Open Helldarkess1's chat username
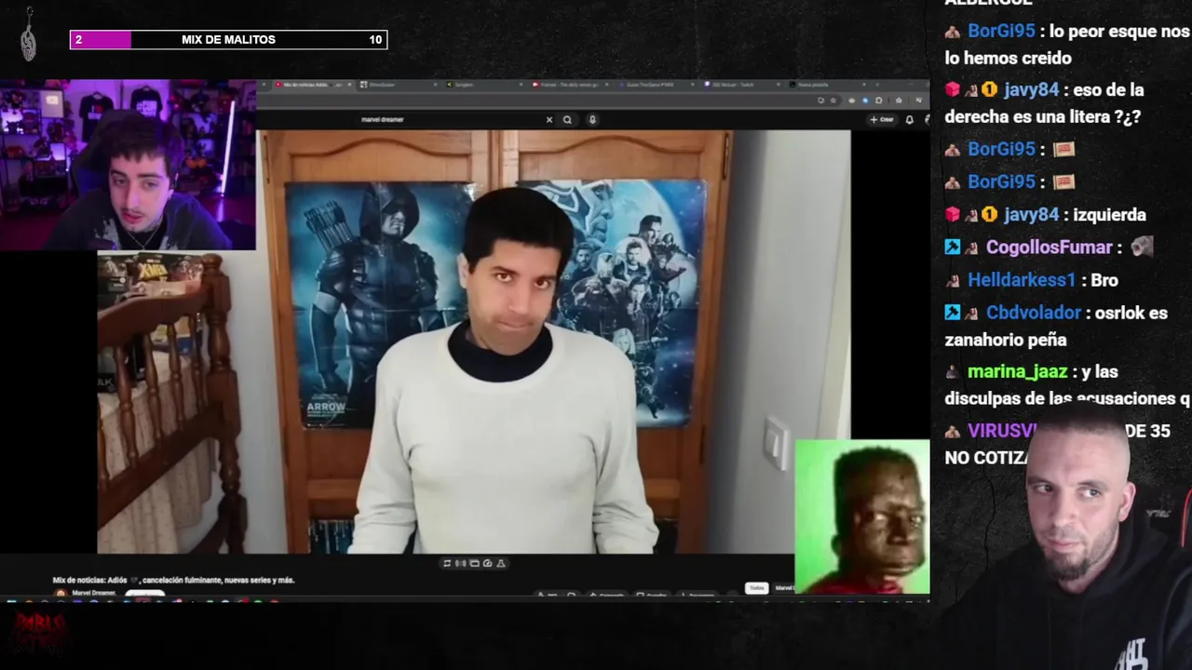Viewport: 1192px width, 670px height. coord(1022,280)
